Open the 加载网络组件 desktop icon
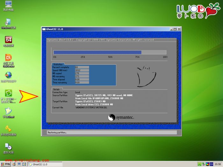The image size is (223, 167). click(8, 75)
